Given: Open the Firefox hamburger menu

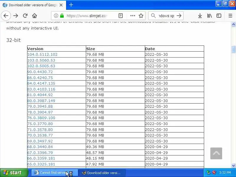Looking at the screenshot, I should pyautogui.click(x=230, y=16).
